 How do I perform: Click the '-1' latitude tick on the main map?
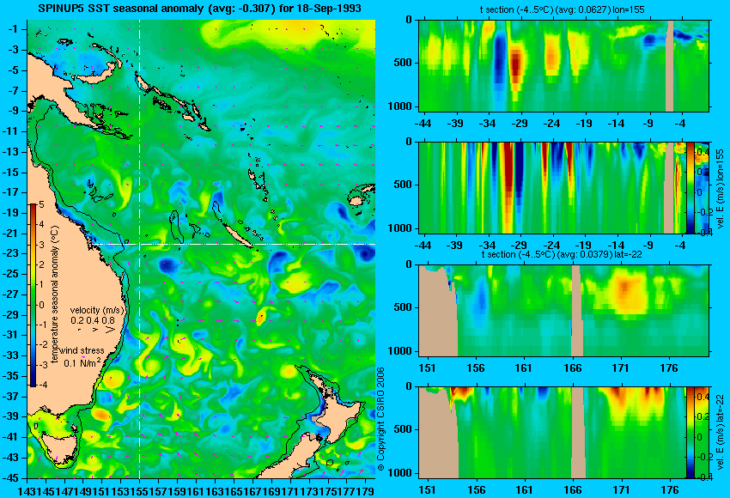point(13,29)
